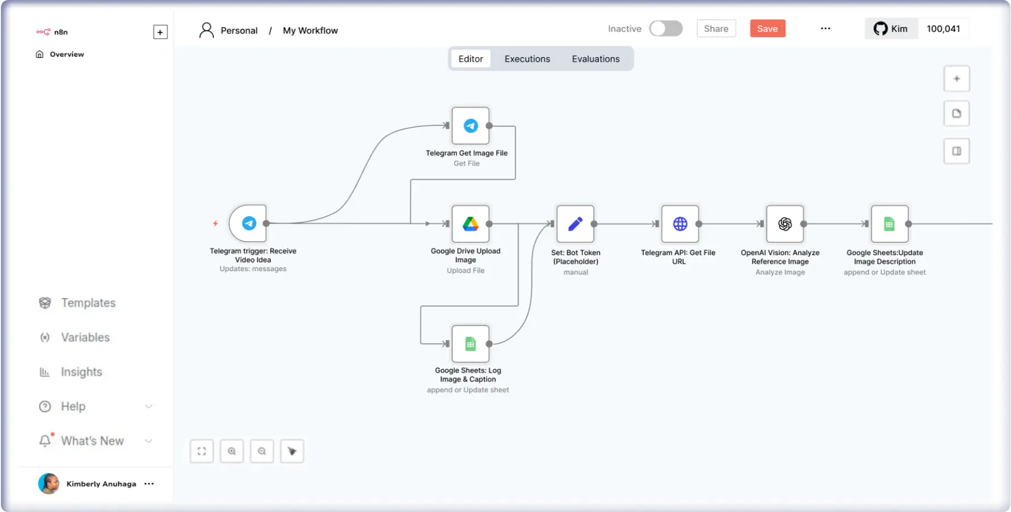Viewport: 1011px width, 512px height.
Task: Switch to the Executions tab
Action: pyautogui.click(x=527, y=58)
